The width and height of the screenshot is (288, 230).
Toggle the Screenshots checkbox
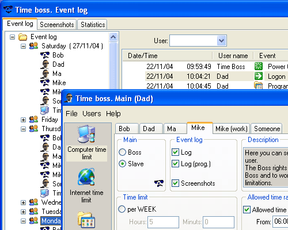point(175,183)
